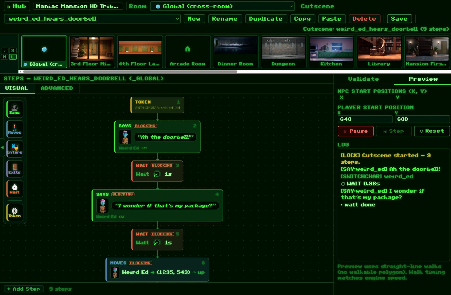Select the "I wonder if that's my package?" text
Screen dimensions: 451x295
(165, 206)
